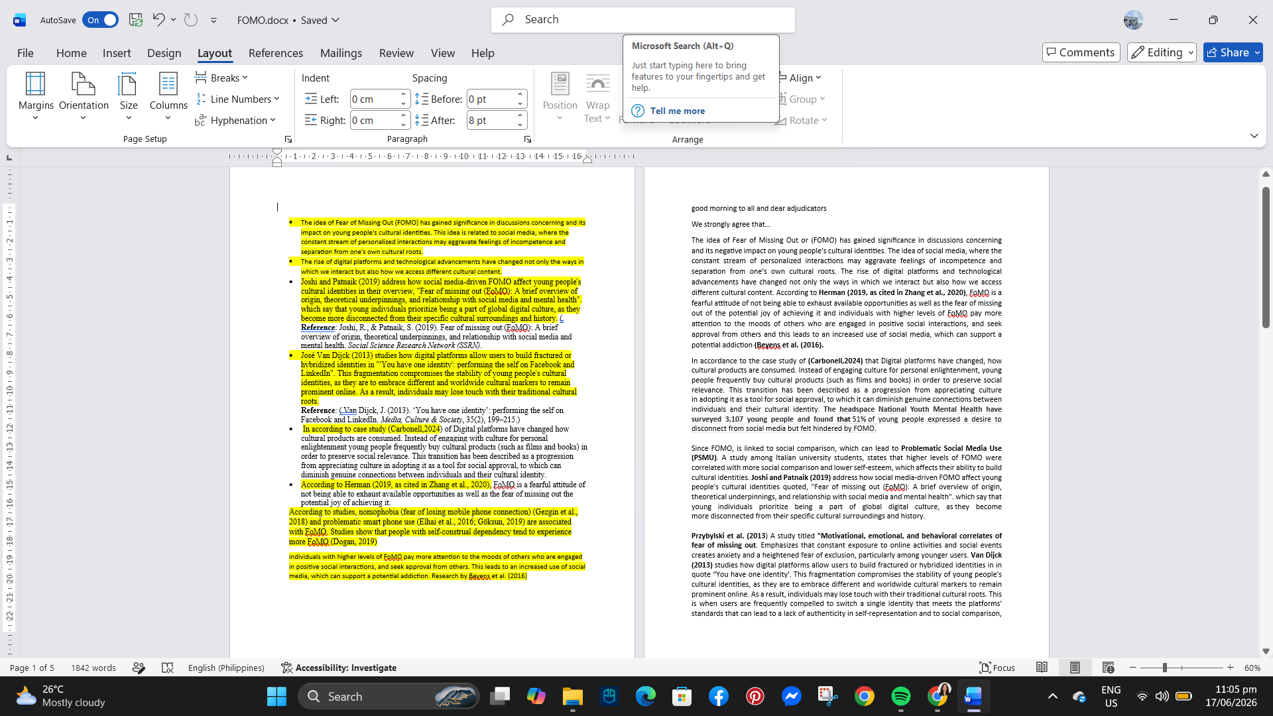The image size is (1273, 716).
Task: Open the Orientation options
Action: pyautogui.click(x=84, y=97)
